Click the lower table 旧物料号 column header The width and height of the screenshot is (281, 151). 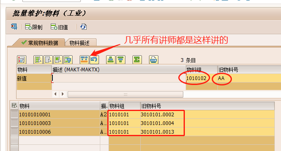click(207, 106)
